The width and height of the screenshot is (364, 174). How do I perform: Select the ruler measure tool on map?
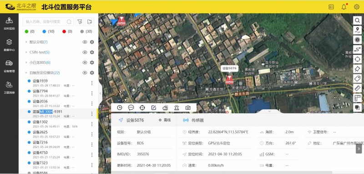click(x=357, y=88)
